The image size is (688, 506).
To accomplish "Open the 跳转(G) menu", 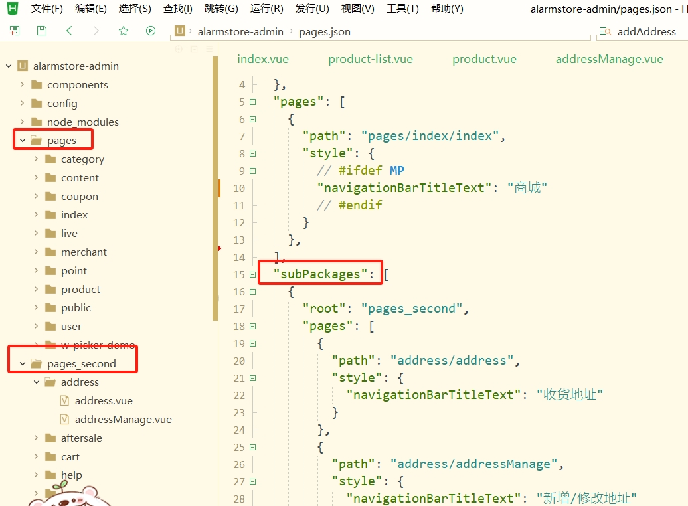I will coord(221,9).
